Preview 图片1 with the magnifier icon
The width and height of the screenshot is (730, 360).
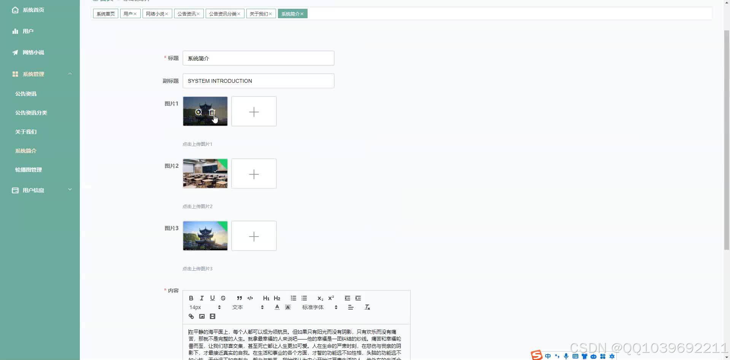click(x=198, y=112)
